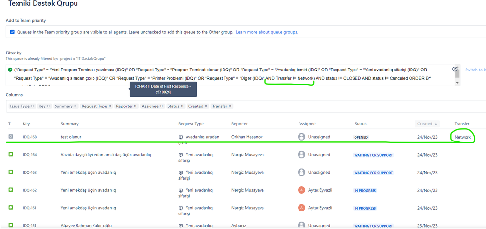
Task: Remove the Request Type column tag
Action: [x=110, y=106]
